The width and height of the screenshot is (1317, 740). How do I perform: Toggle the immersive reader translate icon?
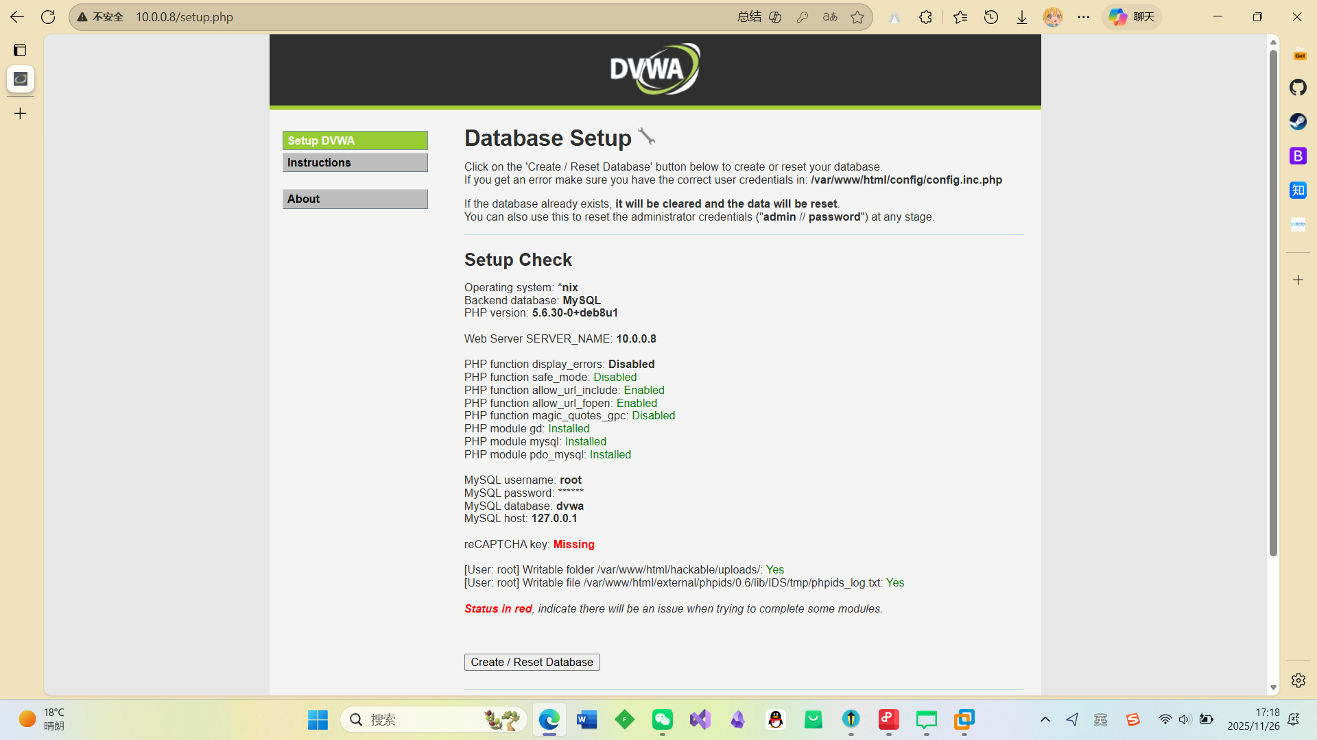[830, 17]
